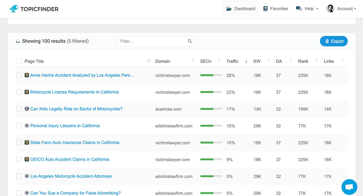Click the Help chat bubbles icon
This screenshot has width=363, height=196.
pos(299,9)
